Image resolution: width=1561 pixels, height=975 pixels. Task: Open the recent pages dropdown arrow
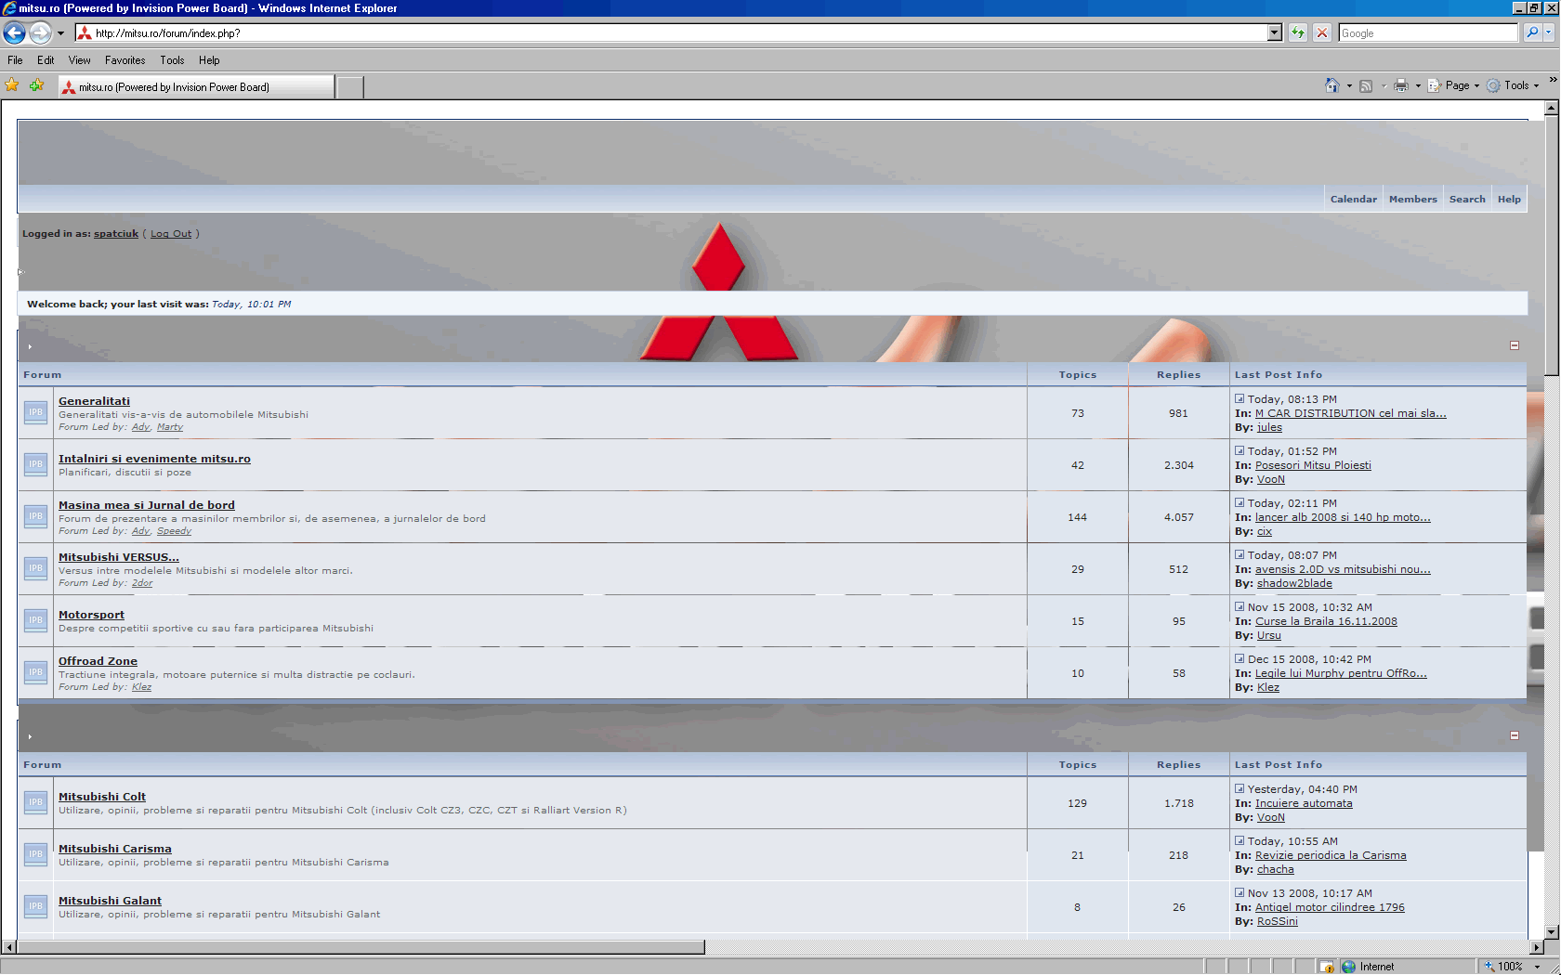click(x=60, y=33)
